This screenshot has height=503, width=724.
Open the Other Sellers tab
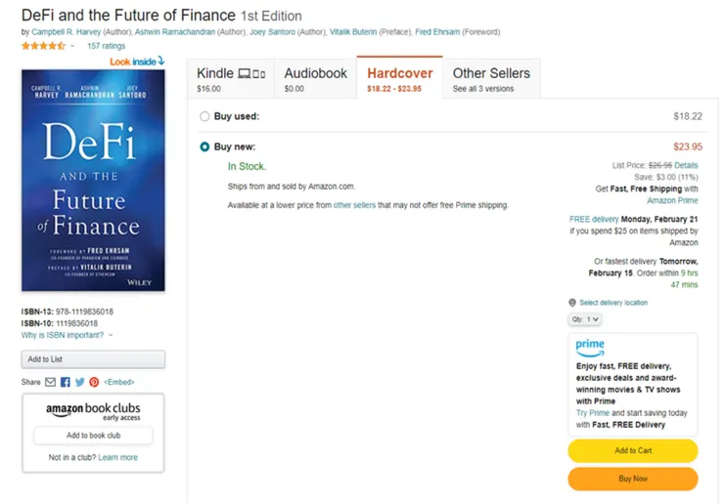coord(491,79)
